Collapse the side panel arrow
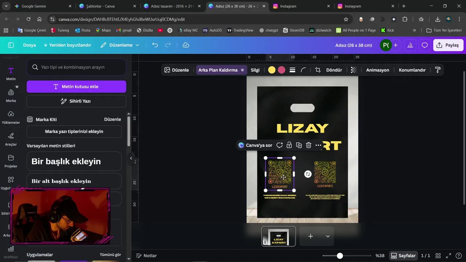The height and width of the screenshot is (262, 466). [x=131, y=158]
